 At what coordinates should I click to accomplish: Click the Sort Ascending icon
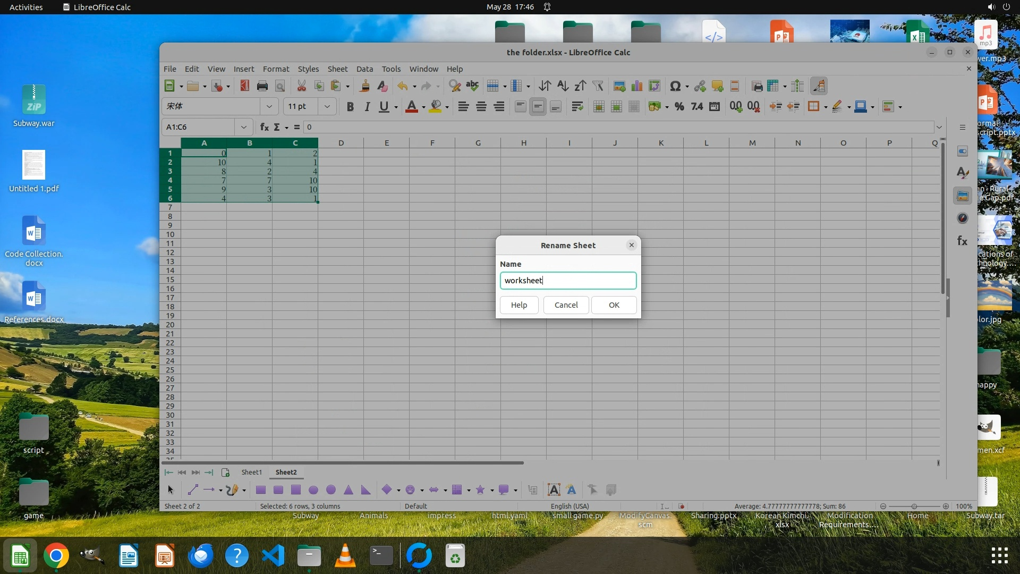563,86
